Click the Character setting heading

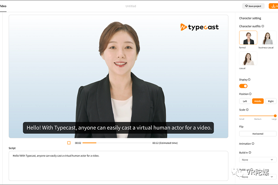250,18
